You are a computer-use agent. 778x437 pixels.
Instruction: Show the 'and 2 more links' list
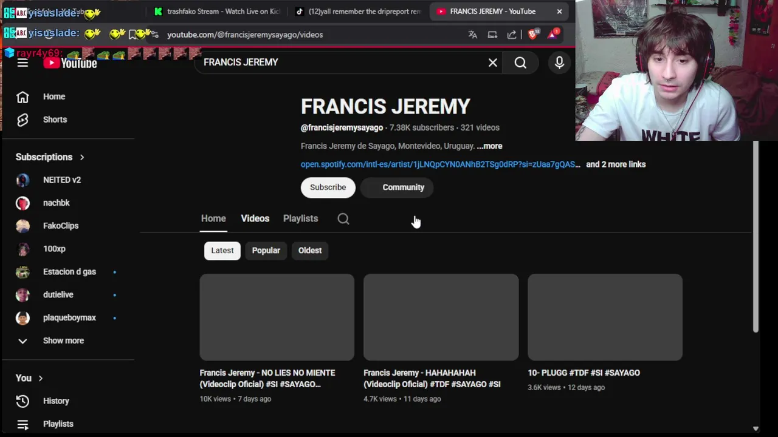(616, 164)
